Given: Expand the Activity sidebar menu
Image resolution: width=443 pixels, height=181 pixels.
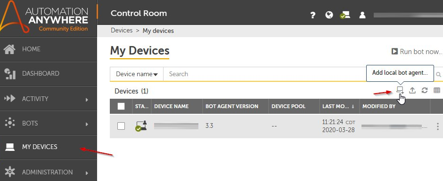Looking at the screenshot, I should coord(49,99).
